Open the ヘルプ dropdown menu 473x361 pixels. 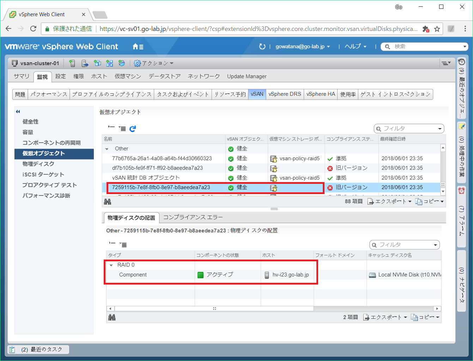(x=356, y=46)
